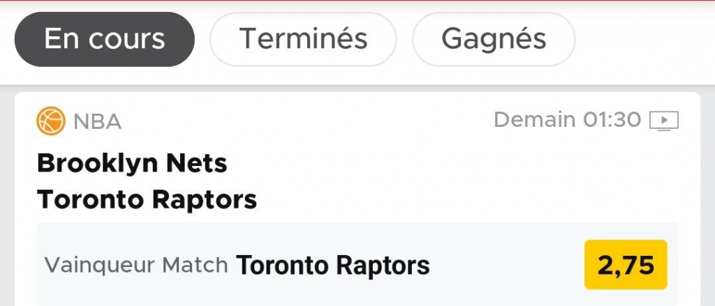This screenshot has height=306, width=715.
Task: Click the odds value next to Toronto Raptors
Action: (x=626, y=265)
